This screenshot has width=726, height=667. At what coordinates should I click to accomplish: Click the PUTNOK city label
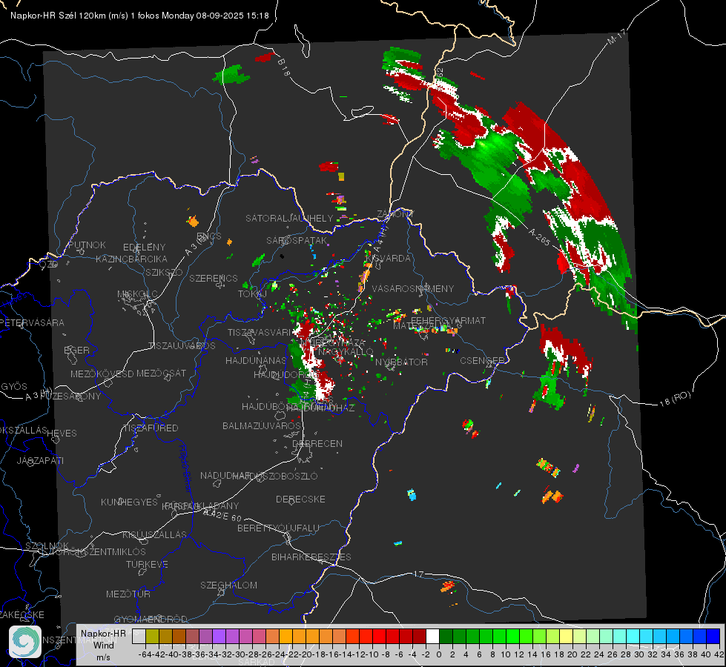pyautogui.click(x=88, y=245)
